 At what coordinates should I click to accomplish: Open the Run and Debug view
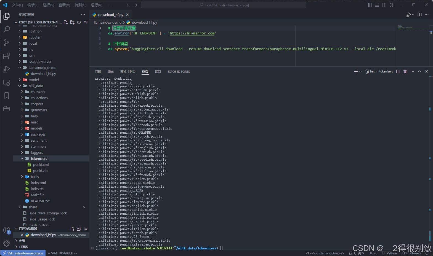click(7, 69)
